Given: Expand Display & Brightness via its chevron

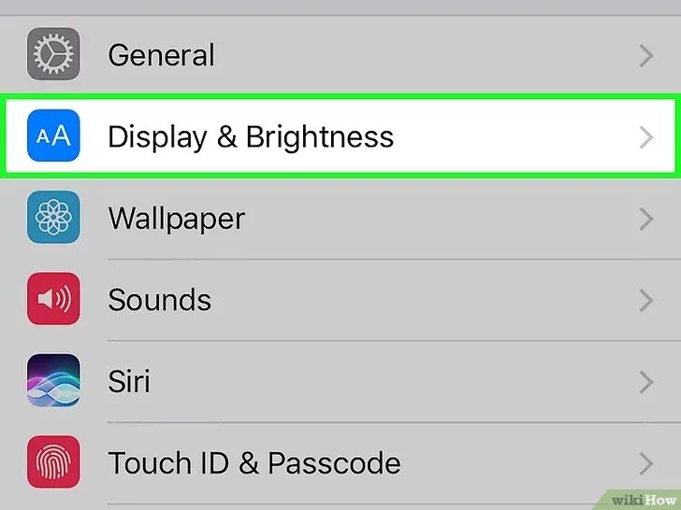Looking at the screenshot, I should point(646,137).
